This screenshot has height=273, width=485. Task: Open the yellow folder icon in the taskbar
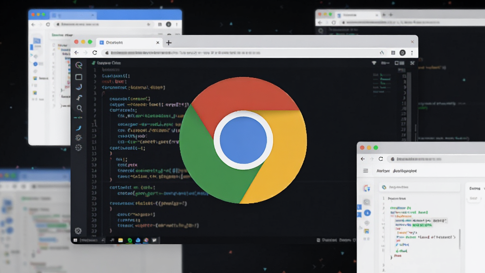pos(121,240)
